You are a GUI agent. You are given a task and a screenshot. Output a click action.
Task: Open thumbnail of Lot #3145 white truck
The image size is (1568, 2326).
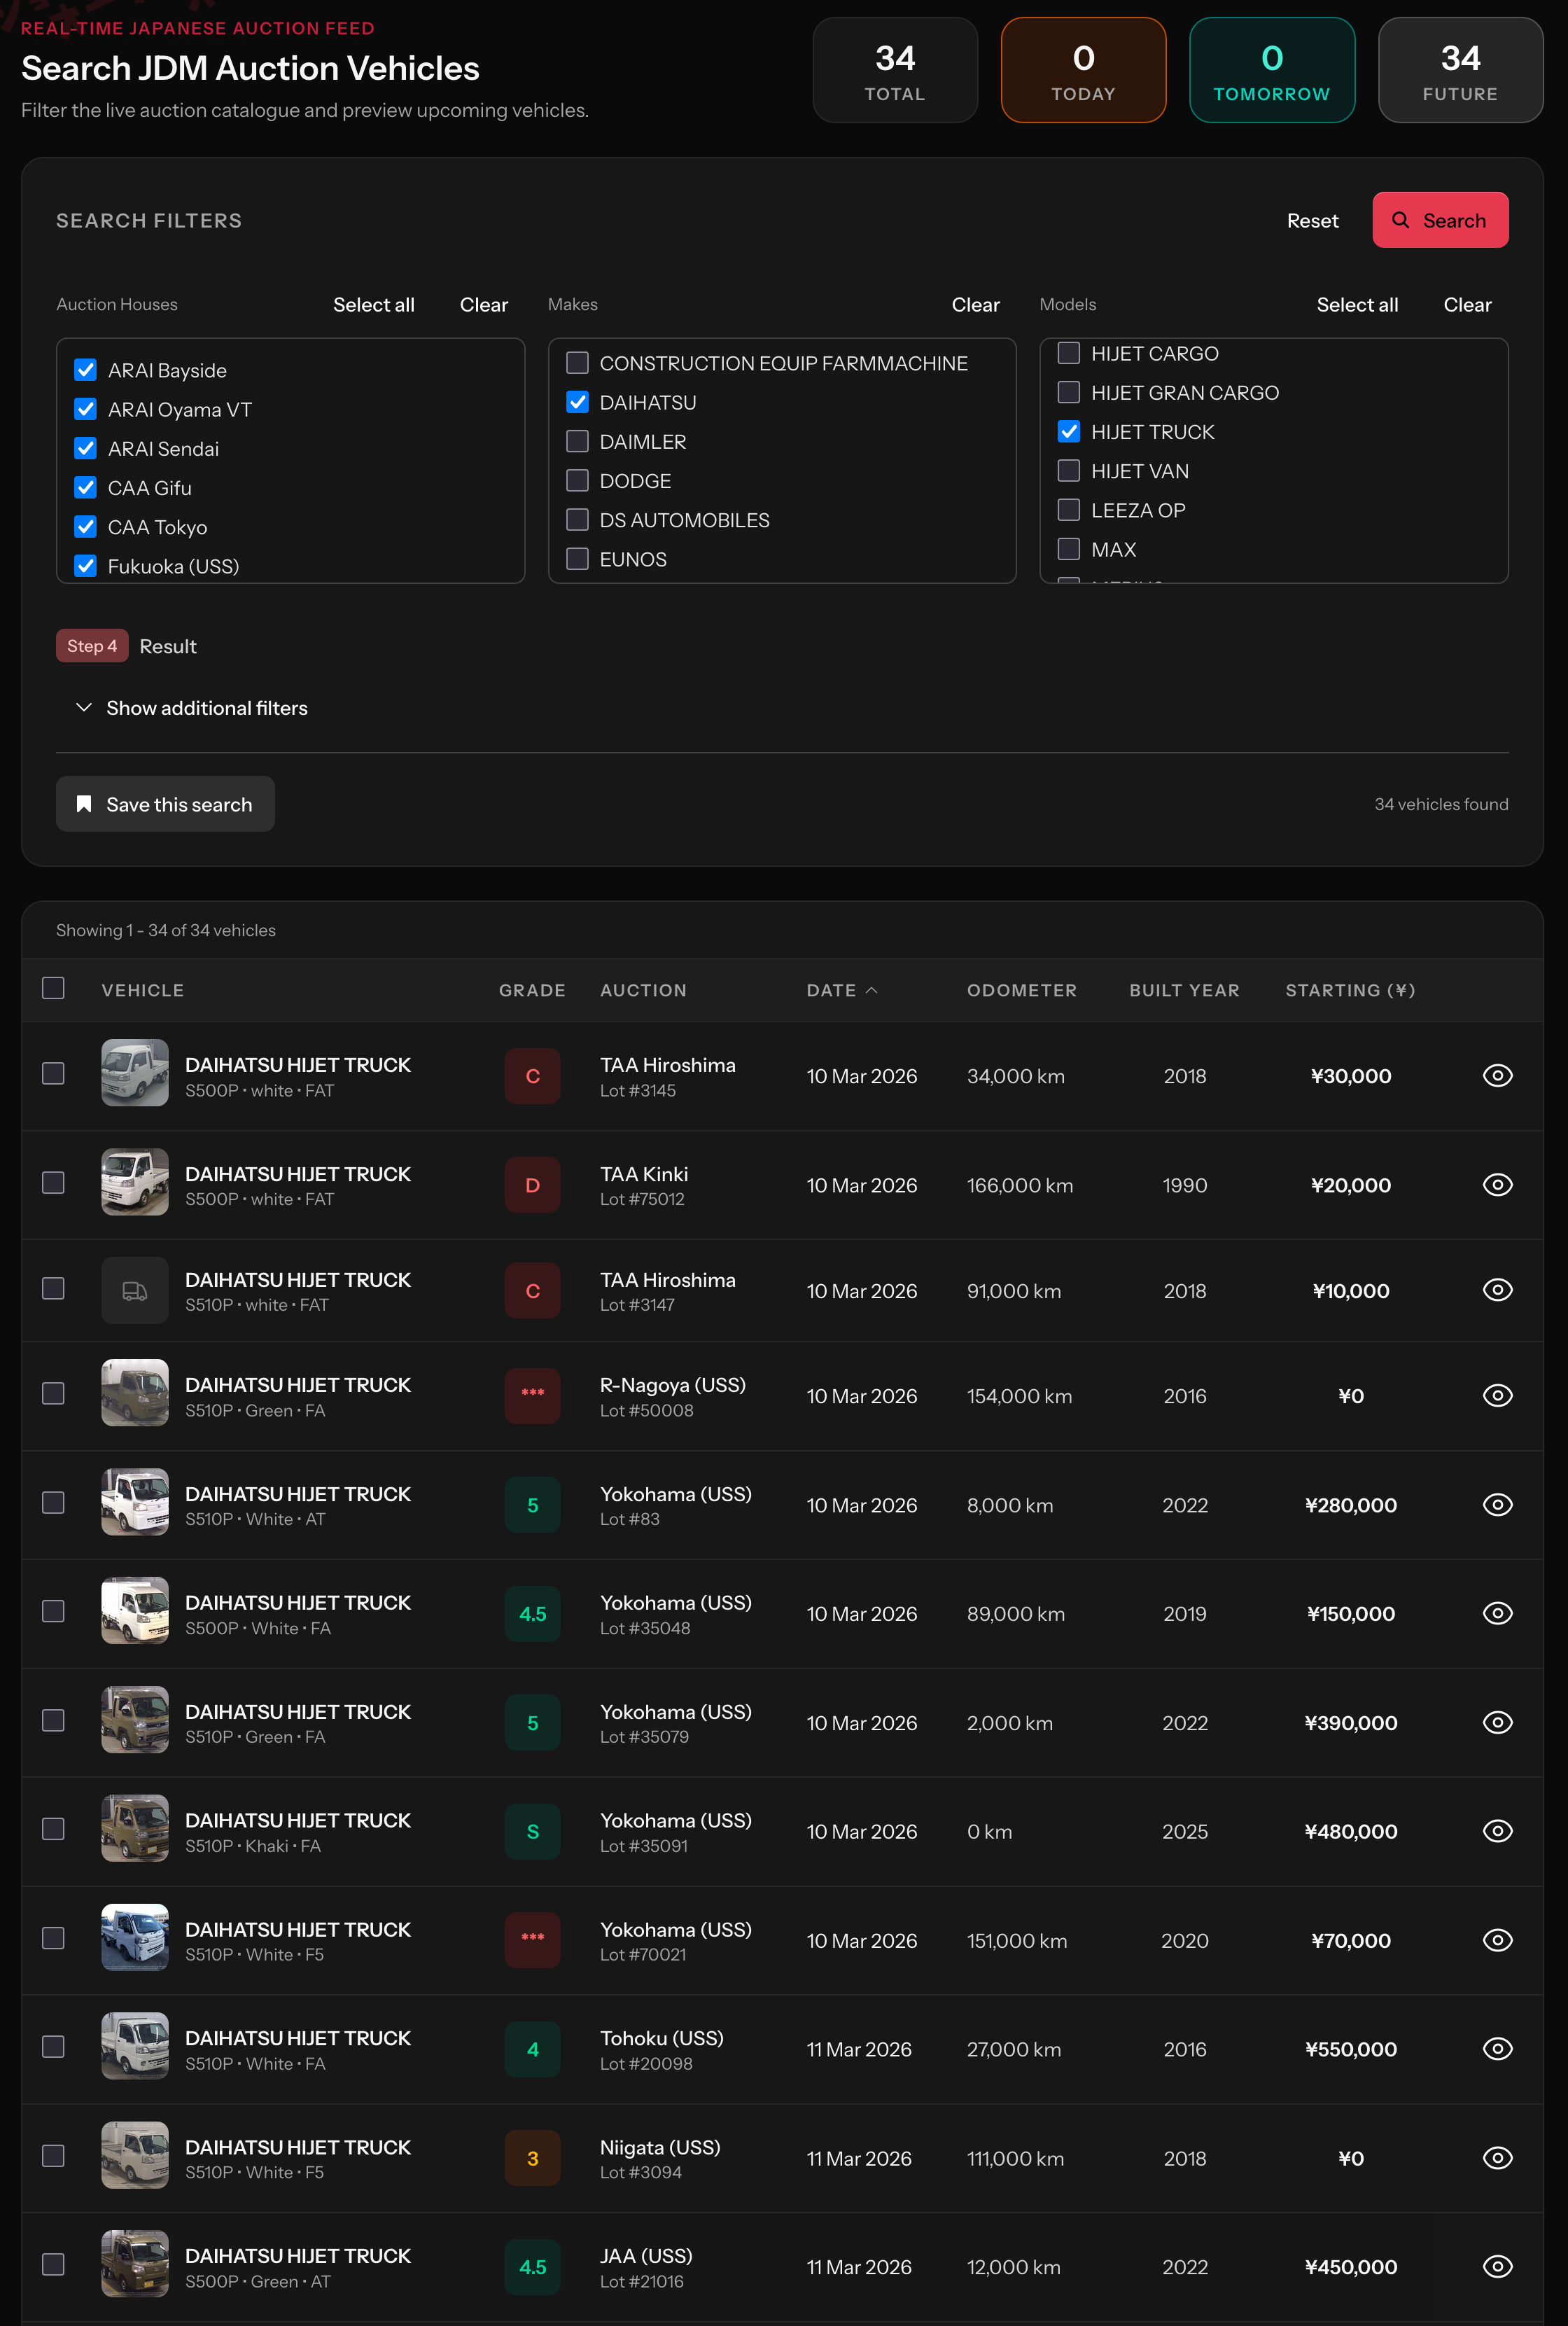[x=135, y=1074]
